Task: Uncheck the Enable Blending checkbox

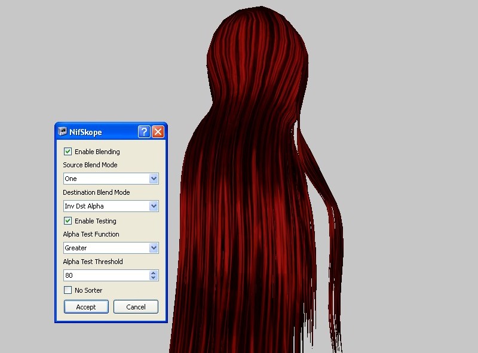Action: pyautogui.click(x=68, y=152)
